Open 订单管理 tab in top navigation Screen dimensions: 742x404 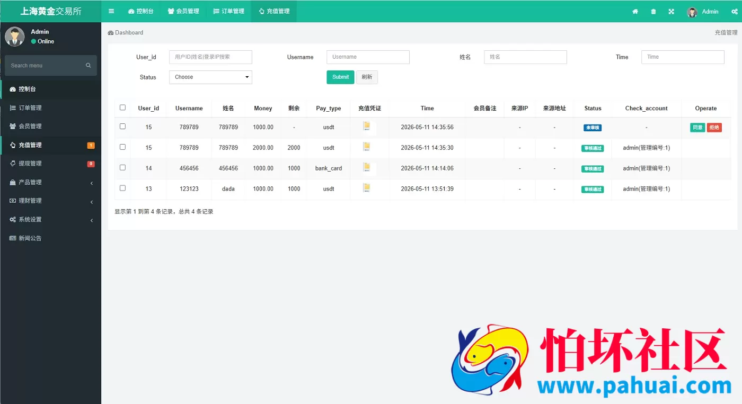tap(229, 11)
